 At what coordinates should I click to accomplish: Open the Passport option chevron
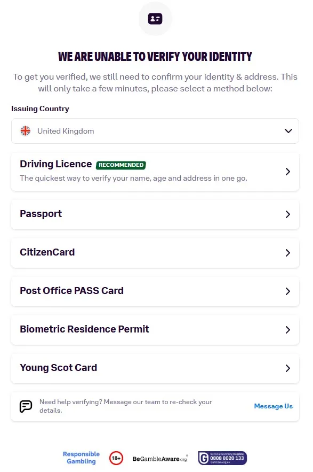pos(288,214)
